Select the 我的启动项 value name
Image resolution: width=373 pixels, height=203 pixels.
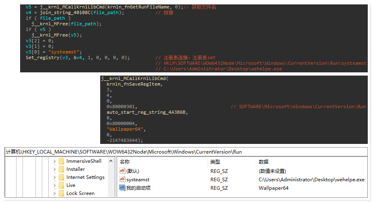click(x=138, y=188)
